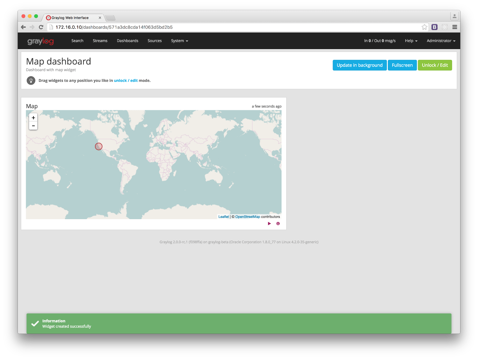This screenshot has width=478, height=359.
Task: Open the Graylog home via the logo
Action: coord(40,41)
